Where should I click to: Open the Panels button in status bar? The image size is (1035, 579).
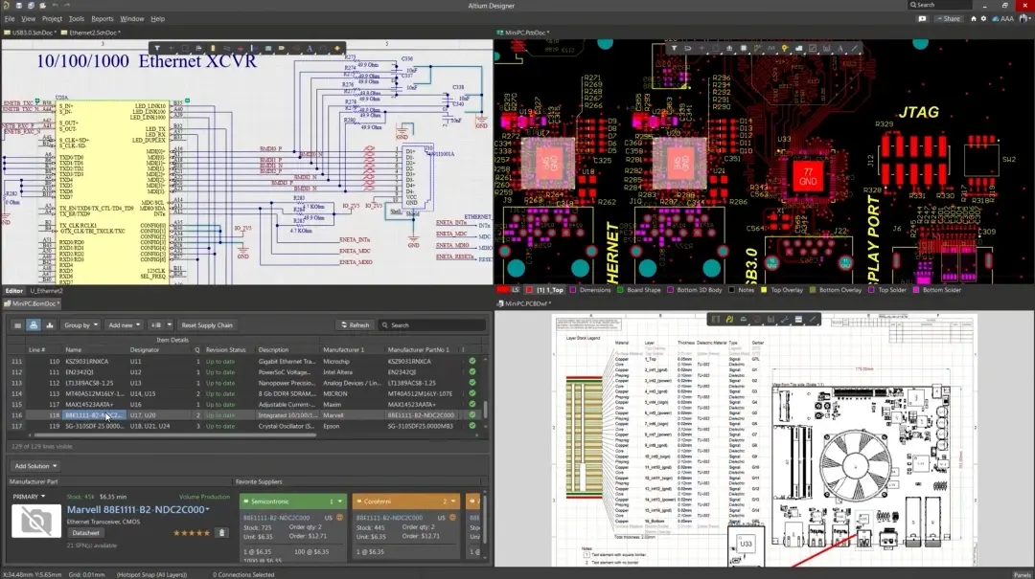tap(1023, 574)
